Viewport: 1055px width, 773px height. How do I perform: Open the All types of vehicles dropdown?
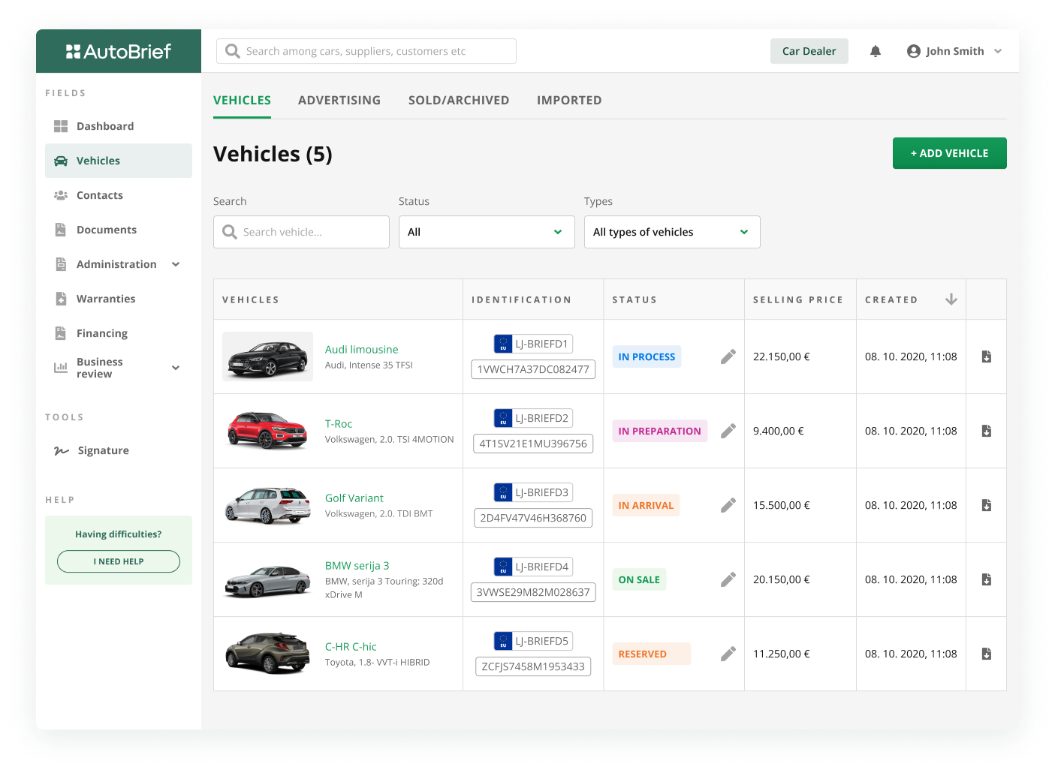click(x=671, y=231)
